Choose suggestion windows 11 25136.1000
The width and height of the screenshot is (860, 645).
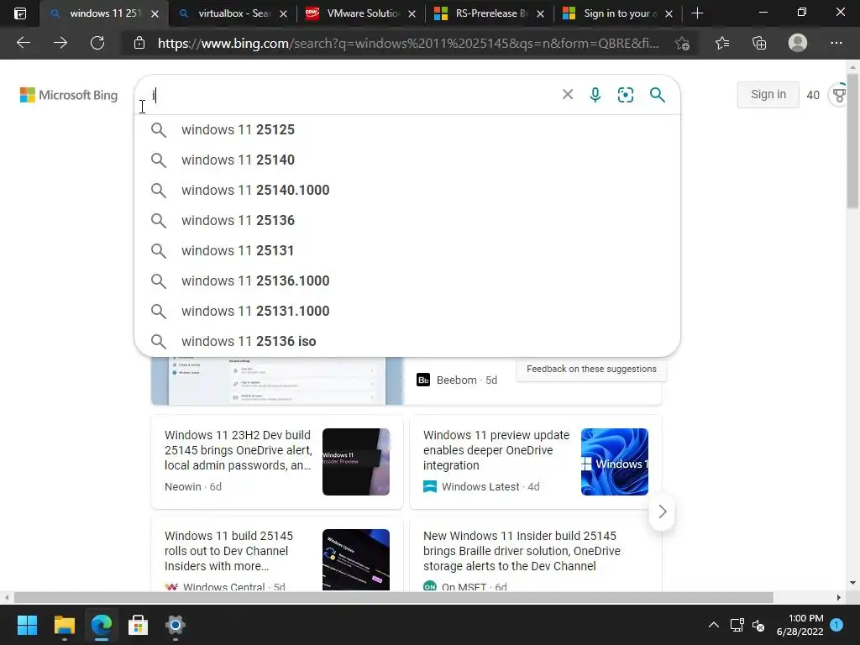pos(407,281)
